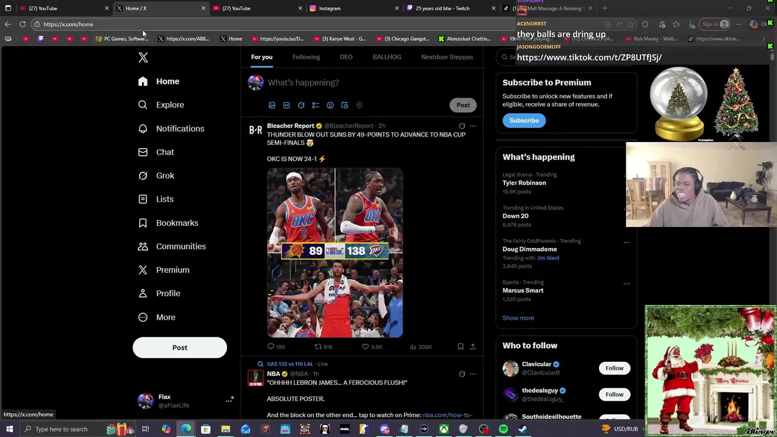The height and width of the screenshot is (437, 777).
Task: Open the Tyler Robinson trending topic
Action: (524, 183)
